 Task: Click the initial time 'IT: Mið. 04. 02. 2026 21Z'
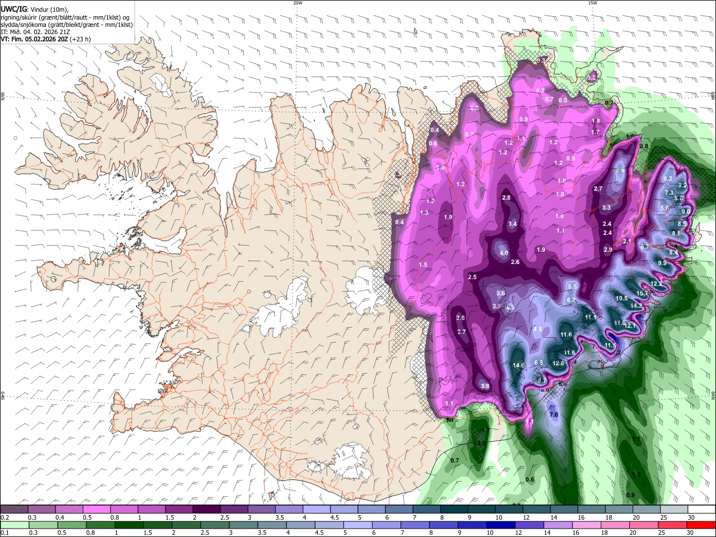tap(34, 32)
